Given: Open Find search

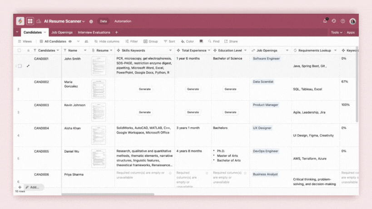Looking at the screenshot, I should click(214, 41).
